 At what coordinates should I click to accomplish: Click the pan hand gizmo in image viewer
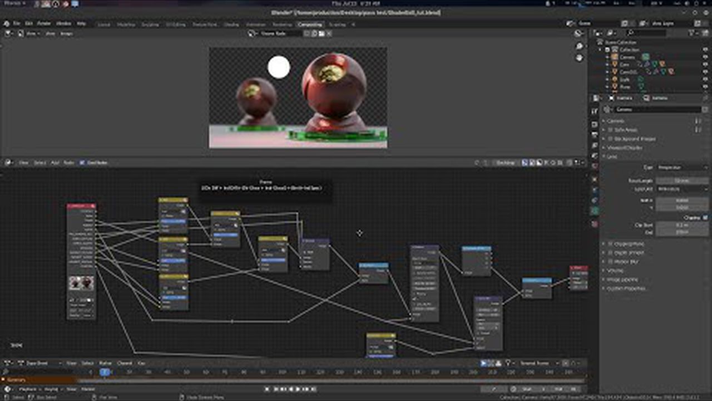pos(579,57)
